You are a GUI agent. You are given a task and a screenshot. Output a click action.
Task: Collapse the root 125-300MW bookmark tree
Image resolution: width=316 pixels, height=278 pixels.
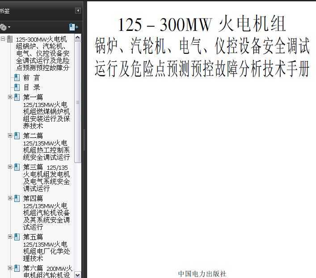[x=3, y=38]
